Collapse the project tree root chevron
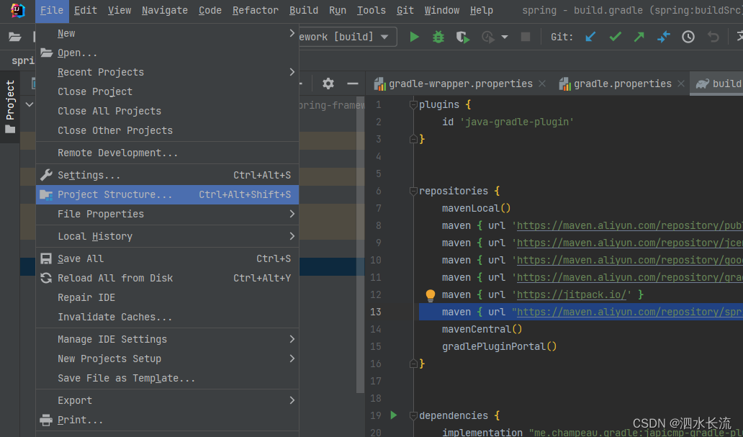 [x=29, y=104]
